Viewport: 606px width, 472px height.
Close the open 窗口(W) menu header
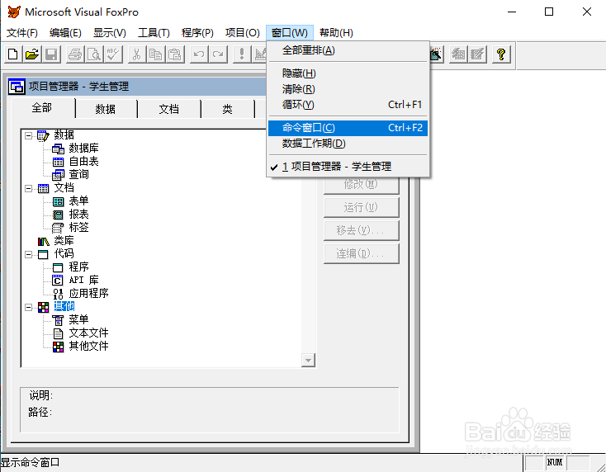point(290,33)
